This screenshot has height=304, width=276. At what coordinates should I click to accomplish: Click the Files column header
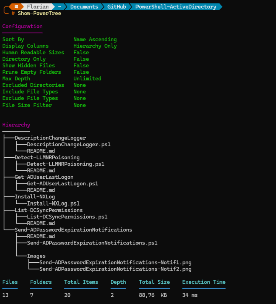click(10, 282)
